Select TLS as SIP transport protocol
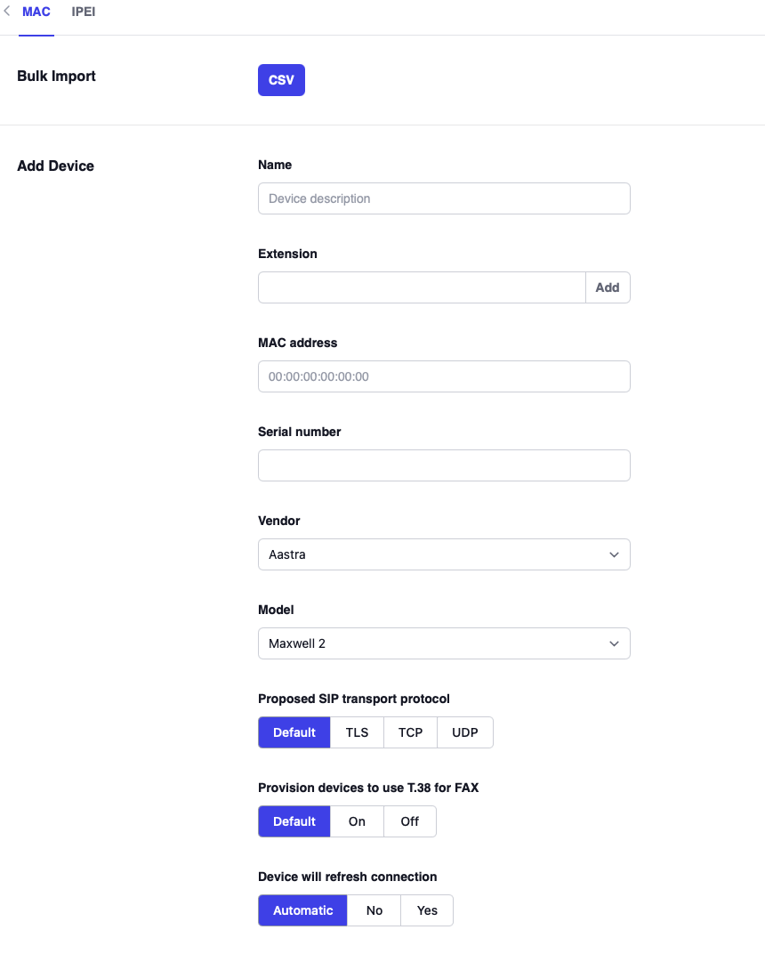765x954 pixels. 357,732
